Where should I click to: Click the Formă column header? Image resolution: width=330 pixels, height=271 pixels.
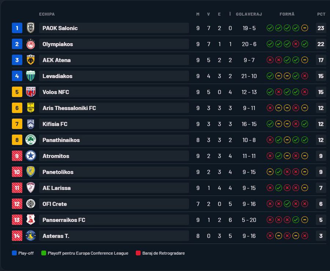287,14
